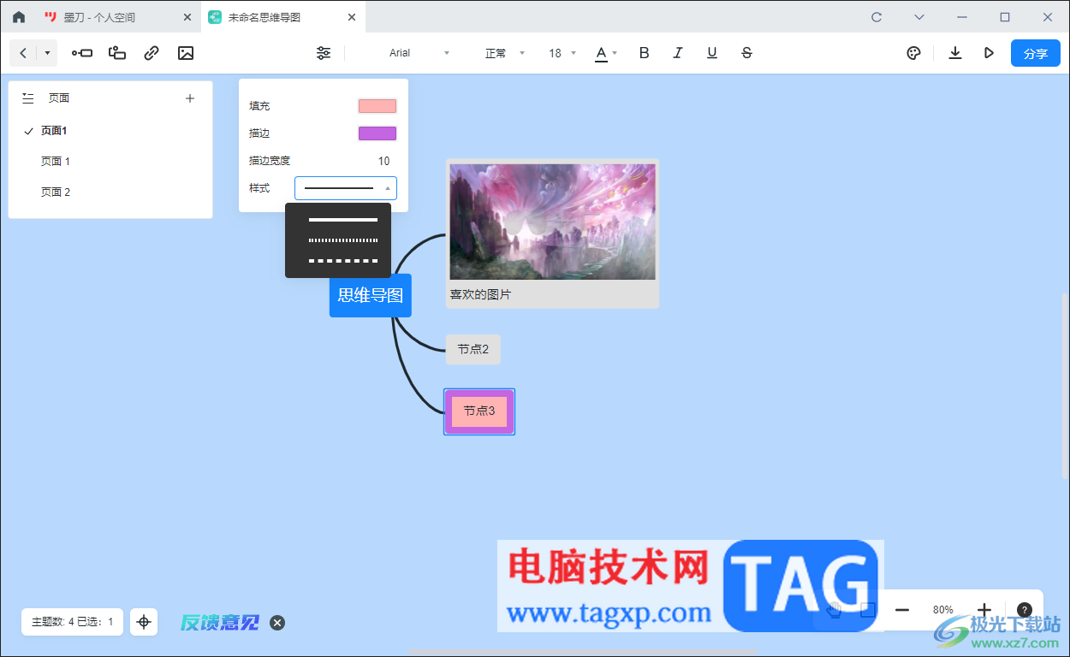The image size is (1070, 657).
Task: Toggle strikethrough formatting
Action: tap(746, 53)
